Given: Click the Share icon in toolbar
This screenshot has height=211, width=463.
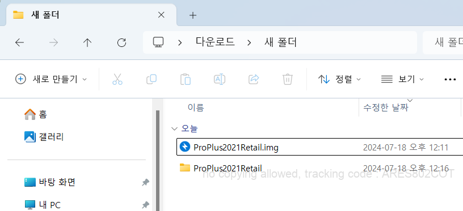Looking at the screenshot, I should (254, 79).
